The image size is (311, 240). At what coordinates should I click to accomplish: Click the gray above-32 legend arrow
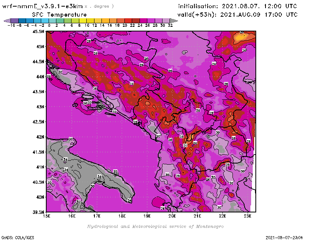[x=174, y=21]
